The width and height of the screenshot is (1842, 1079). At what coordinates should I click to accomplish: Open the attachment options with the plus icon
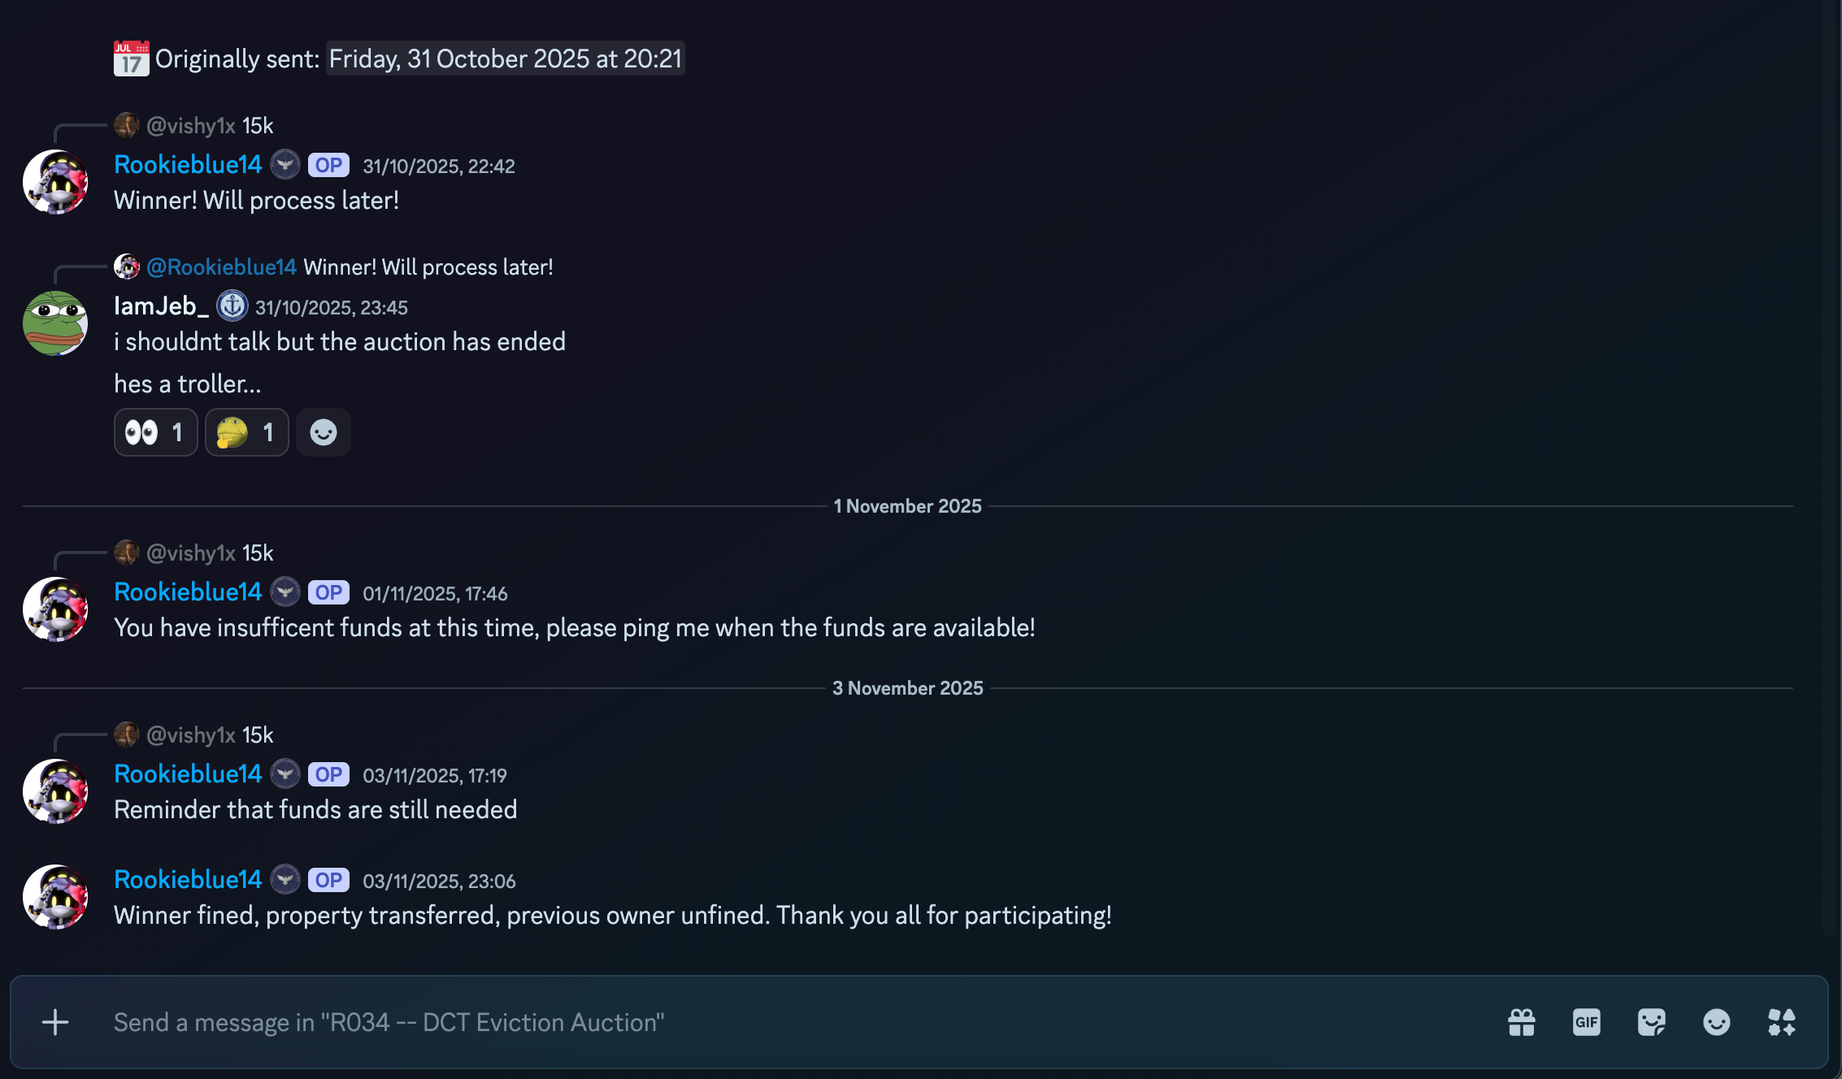[x=54, y=1022]
